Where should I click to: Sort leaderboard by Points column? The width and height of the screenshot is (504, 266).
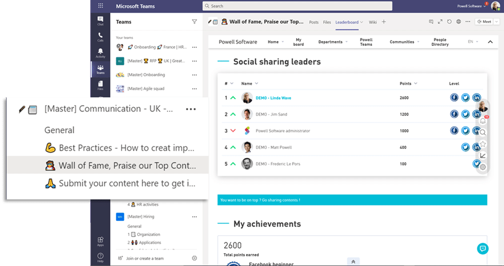tap(408, 84)
